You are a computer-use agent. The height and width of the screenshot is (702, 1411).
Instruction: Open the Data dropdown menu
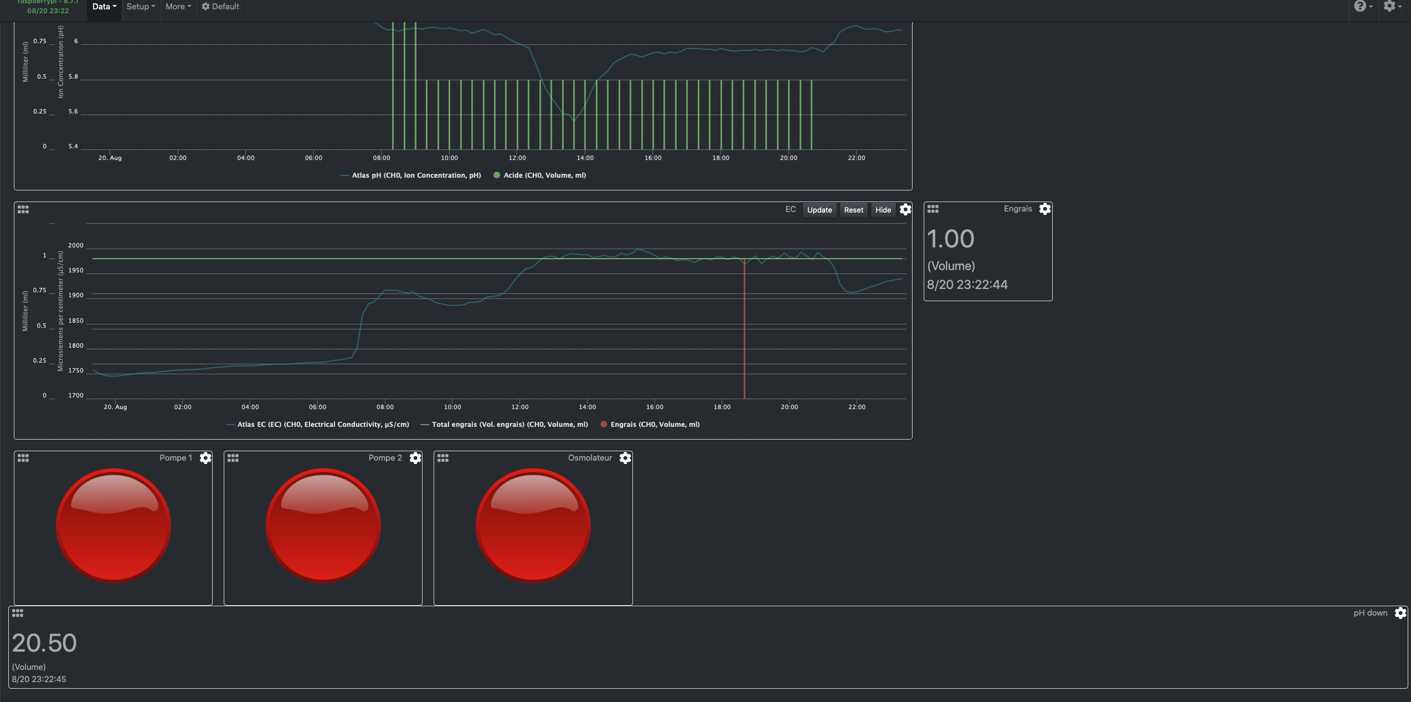[x=103, y=6]
